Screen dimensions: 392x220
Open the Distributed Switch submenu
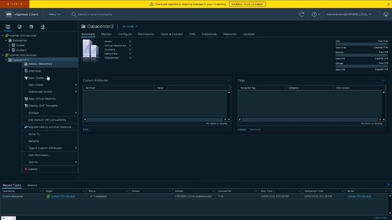point(50,92)
